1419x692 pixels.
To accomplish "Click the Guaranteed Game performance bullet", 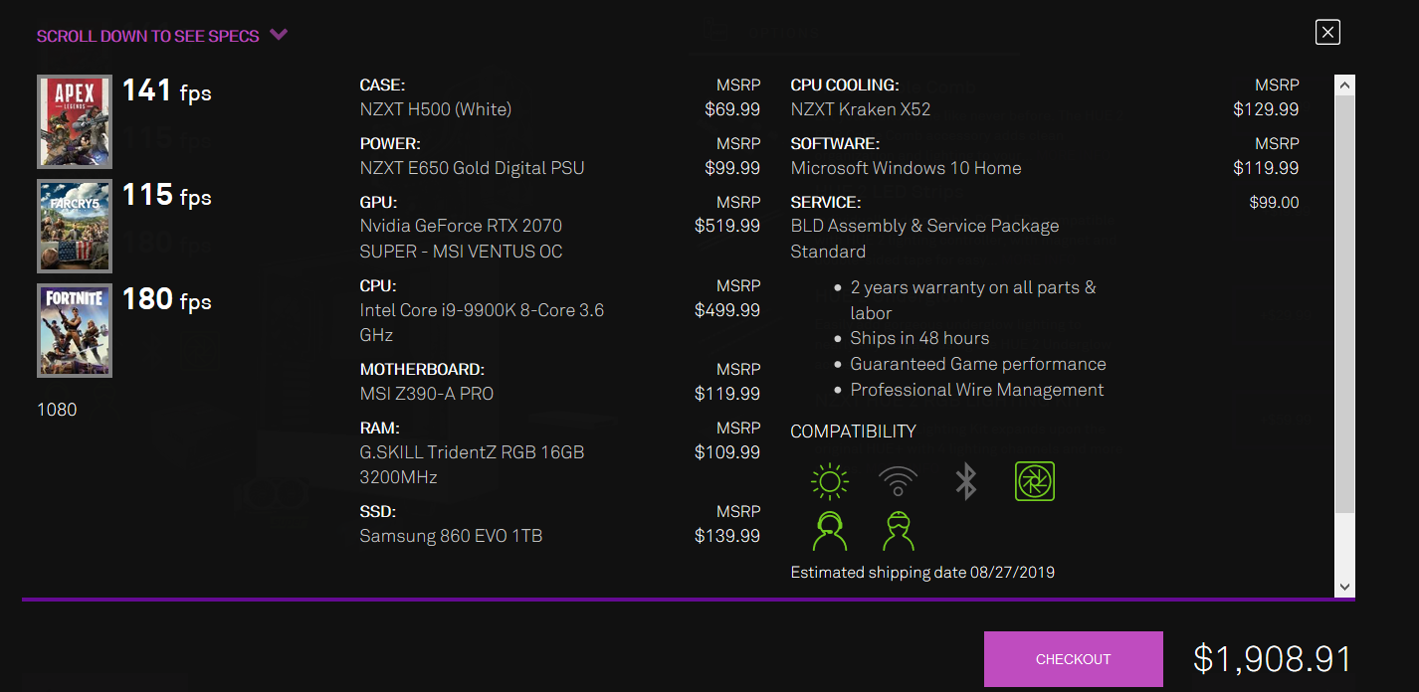I will click(978, 364).
